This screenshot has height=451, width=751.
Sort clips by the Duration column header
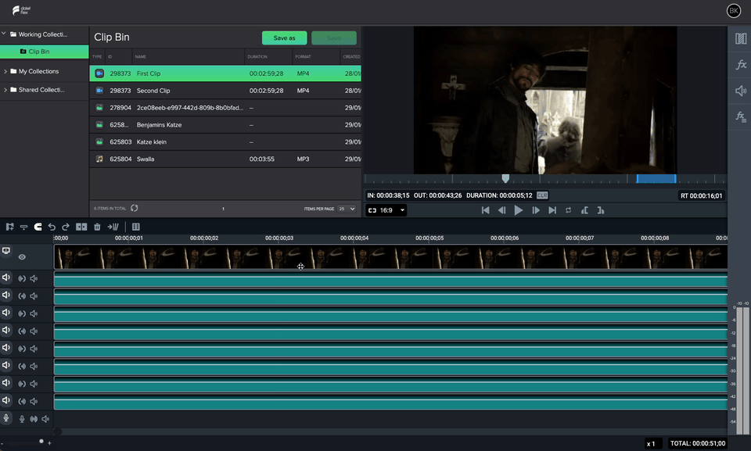[x=257, y=56]
